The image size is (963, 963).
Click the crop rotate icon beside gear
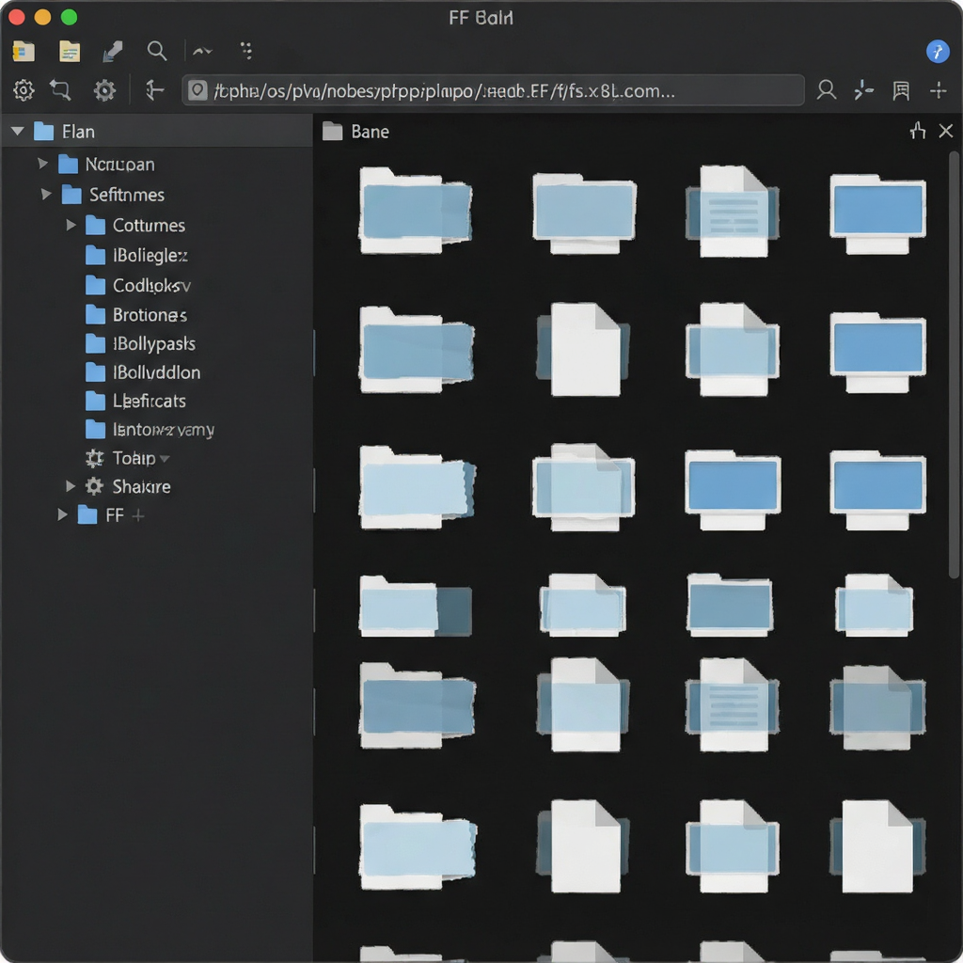pyautogui.click(x=60, y=90)
